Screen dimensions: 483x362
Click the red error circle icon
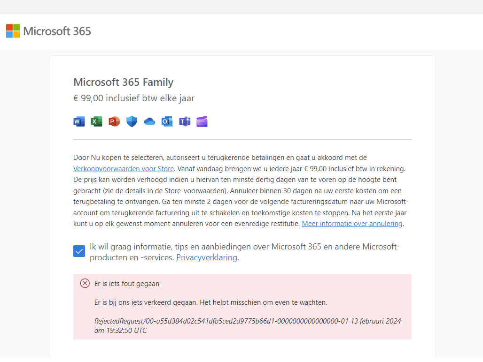(85, 283)
